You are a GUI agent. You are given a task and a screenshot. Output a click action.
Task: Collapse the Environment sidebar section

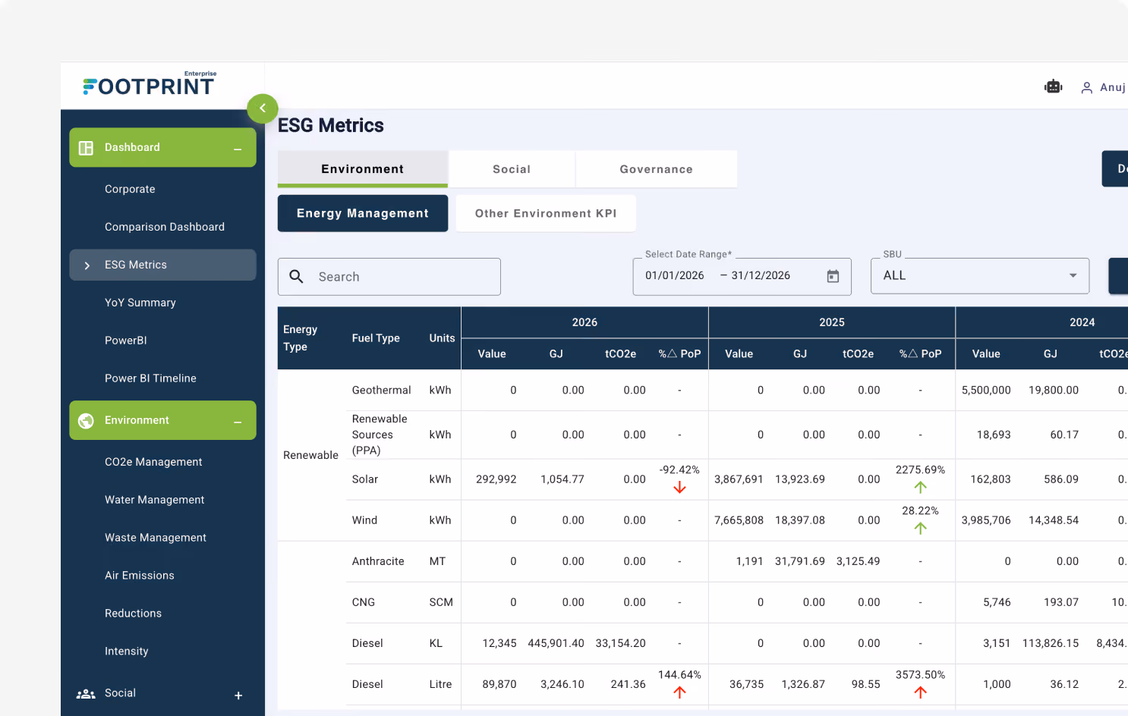coord(238,422)
